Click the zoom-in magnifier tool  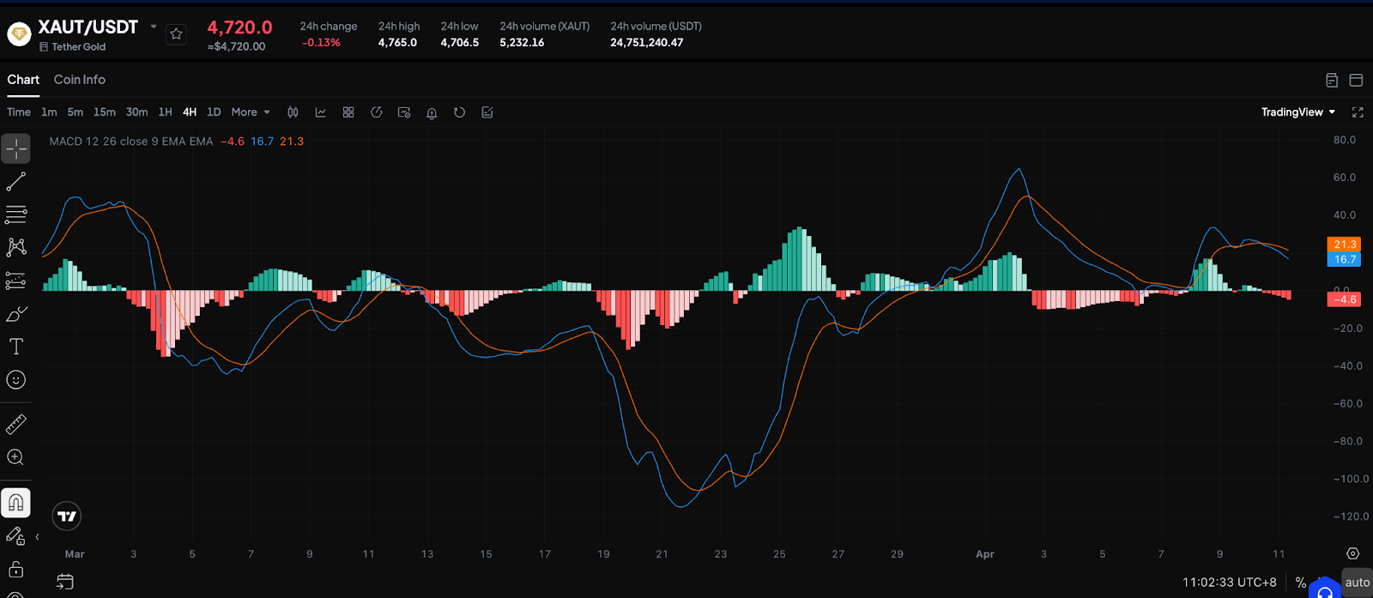tap(16, 457)
